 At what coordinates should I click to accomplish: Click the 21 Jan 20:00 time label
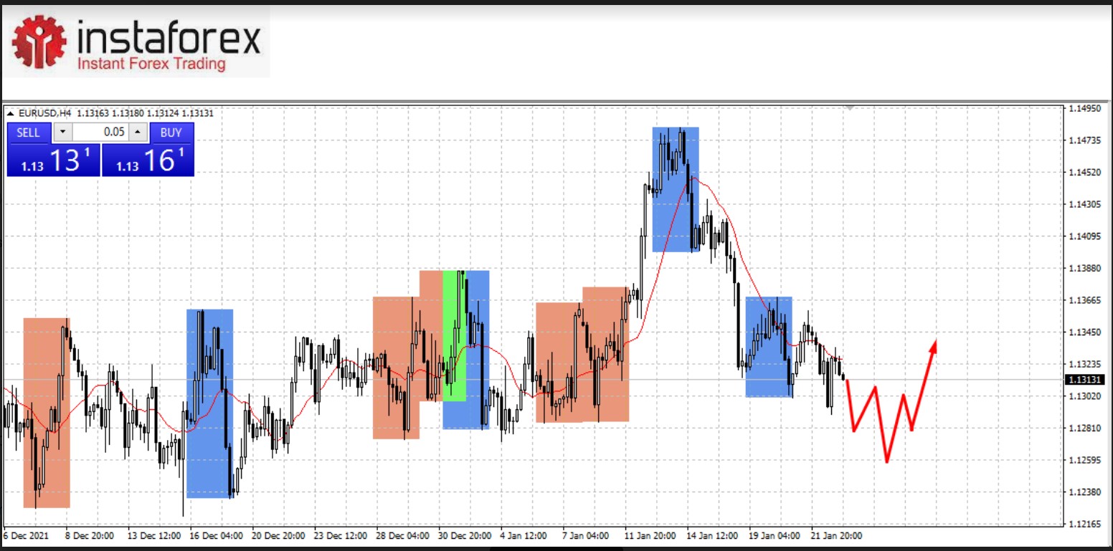point(837,536)
